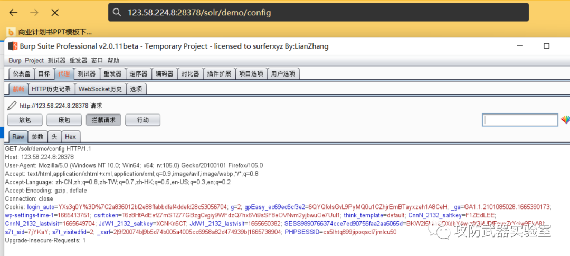This screenshot has height=256, width=570.
Task: Click the Burp Suite logo icon
Action: [13, 46]
